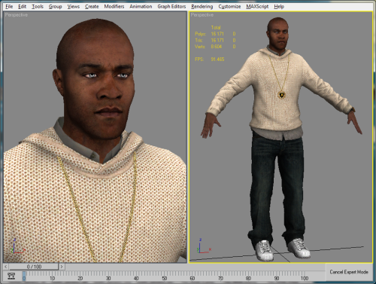Click the left viewport's Perspective label
This screenshot has height=284, width=376.
[17, 15]
